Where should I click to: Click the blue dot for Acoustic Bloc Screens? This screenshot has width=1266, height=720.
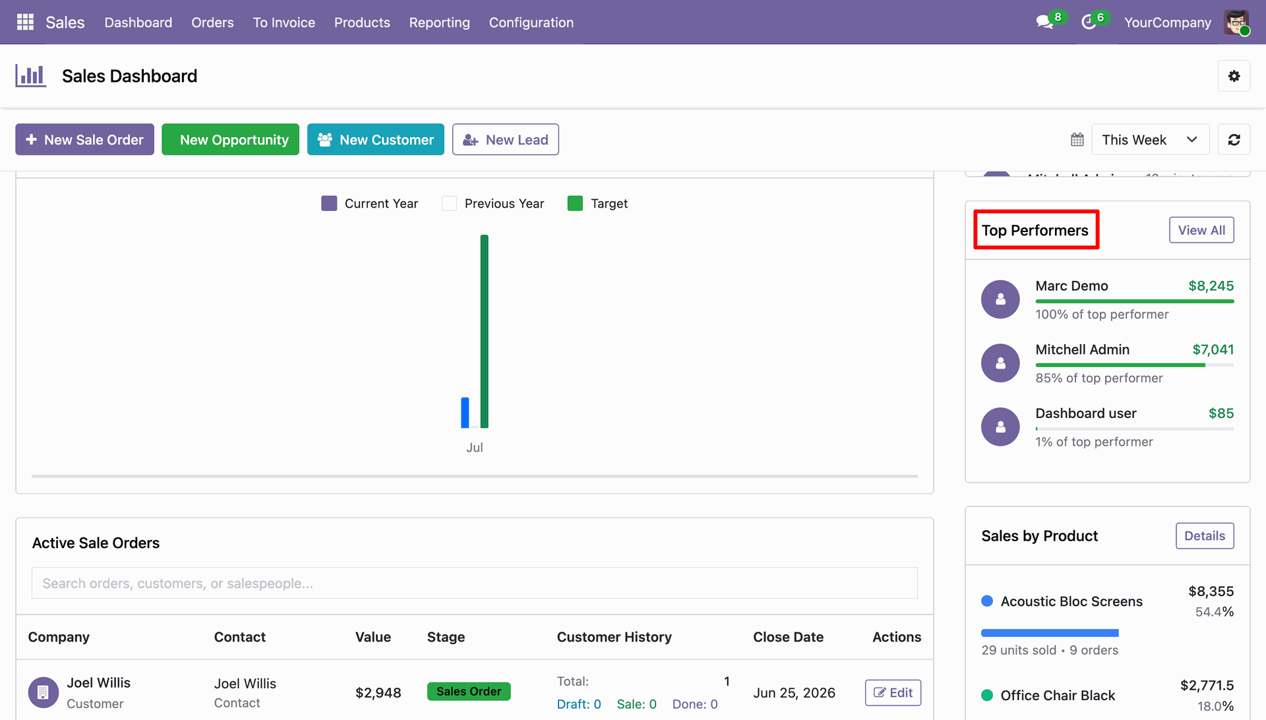point(987,601)
